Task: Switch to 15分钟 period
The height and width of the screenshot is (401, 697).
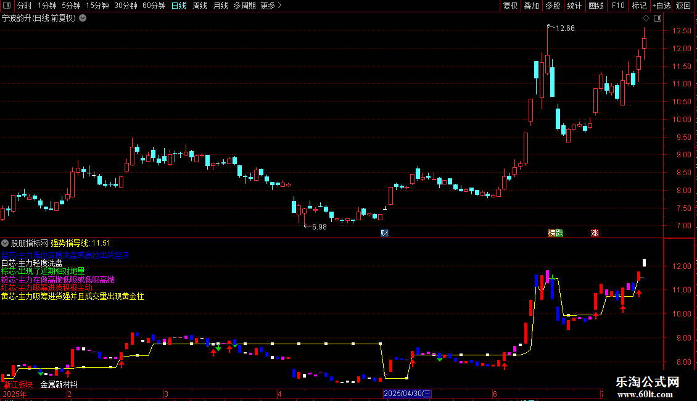Action: 97,6
